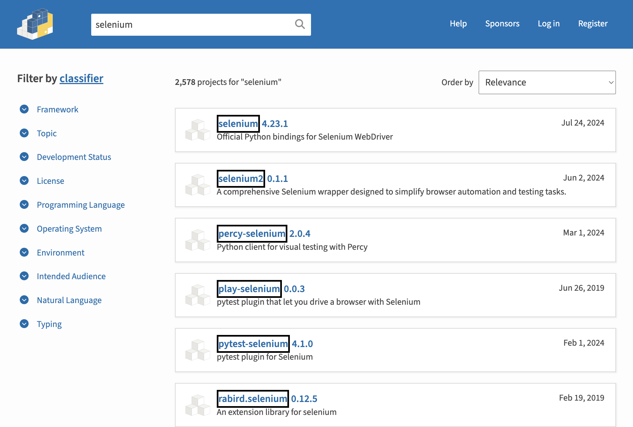Viewport: 633px width, 427px height.
Task: Click the package cube icon beside selenium 4.23.1
Action: click(x=198, y=130)
